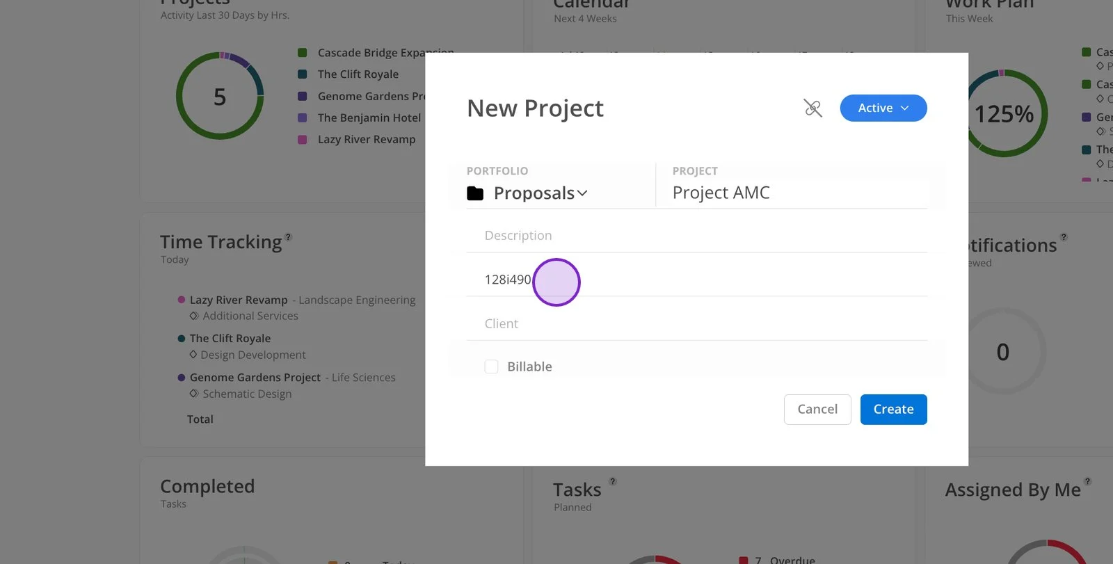The image size is (1113, 564).
Task: Click the unlink chain icon in dialog header
Action: point(812,108)
